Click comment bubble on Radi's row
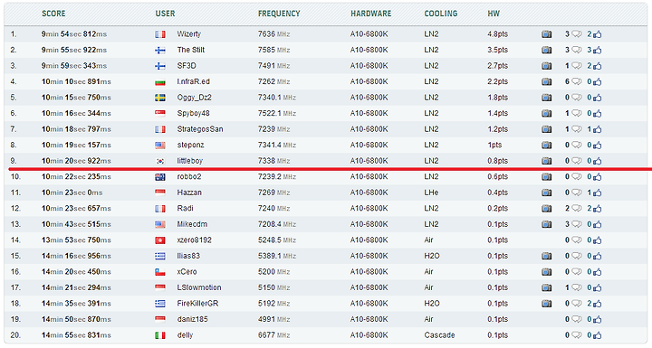The image size is (652, 348). pyautogui.click(x=576, y=209)
